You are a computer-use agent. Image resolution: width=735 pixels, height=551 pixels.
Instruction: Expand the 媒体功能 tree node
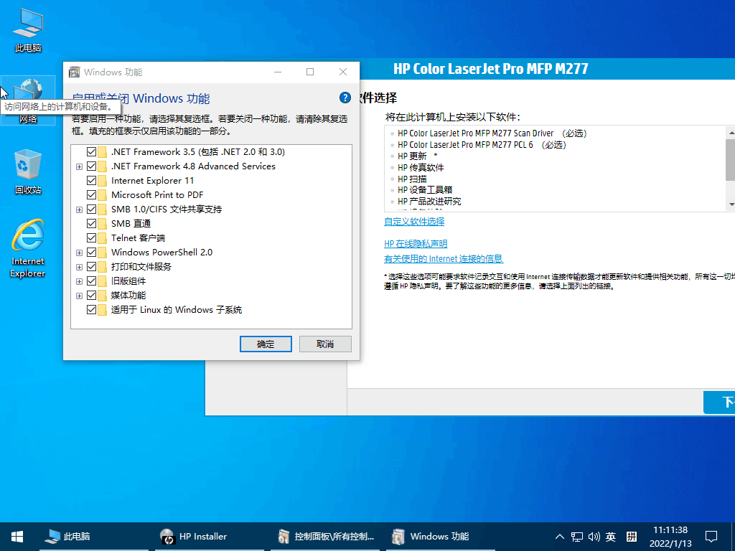click(79, 295)
